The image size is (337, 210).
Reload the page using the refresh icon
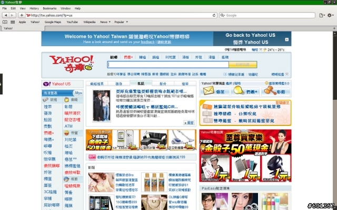coord(214,15)
